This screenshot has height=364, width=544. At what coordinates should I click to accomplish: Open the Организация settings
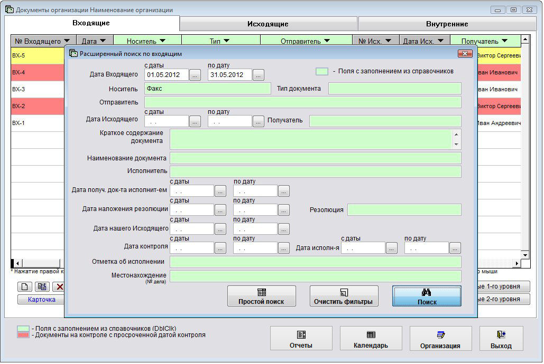click(440, 339)
